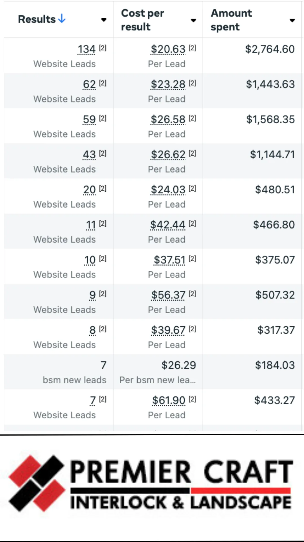This screenshot has height=542, width=304.
Task: Click the $20.63 cost per lead value
Action: click(x=168, y=49)
